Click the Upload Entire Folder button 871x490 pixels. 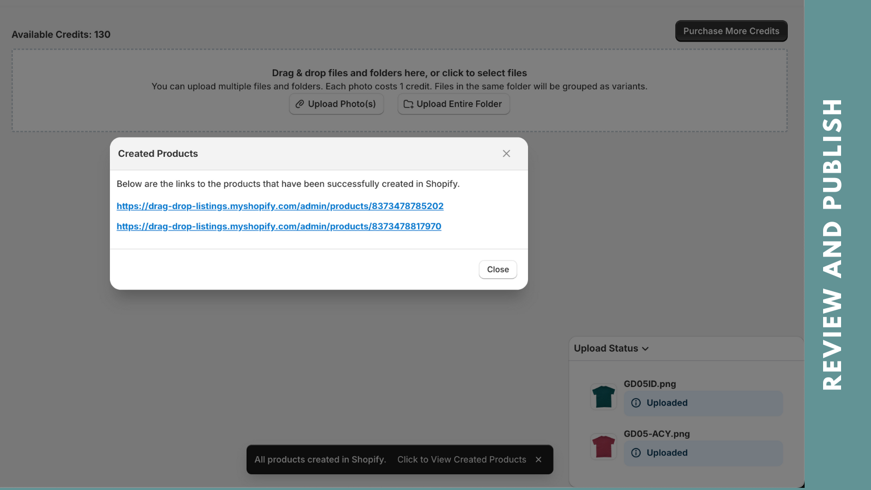click(x=453, y=104)
